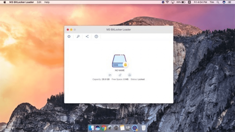
Task: Click the key icon in the toolbar
Action: 78,36
